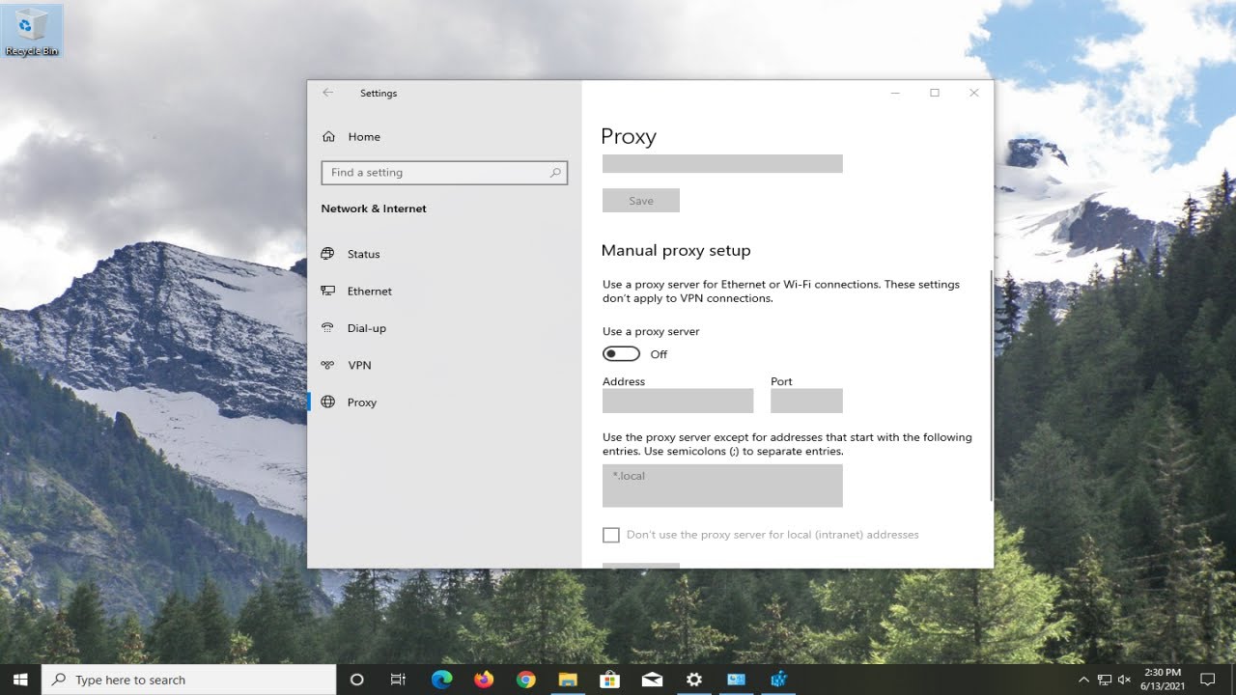Click the Settings page vertical scrollbar

pos(991,386)
